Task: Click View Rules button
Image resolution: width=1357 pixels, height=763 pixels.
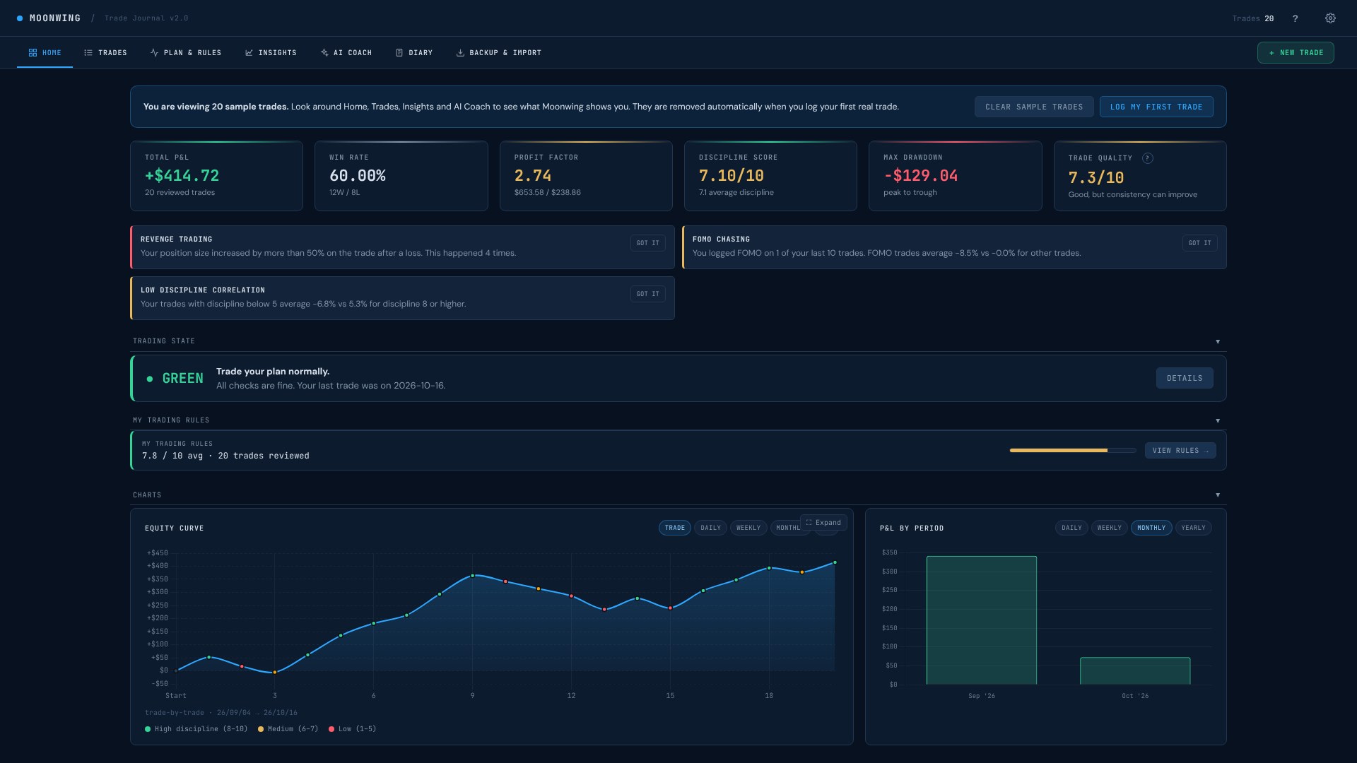Action: (x=1180, y=451)
